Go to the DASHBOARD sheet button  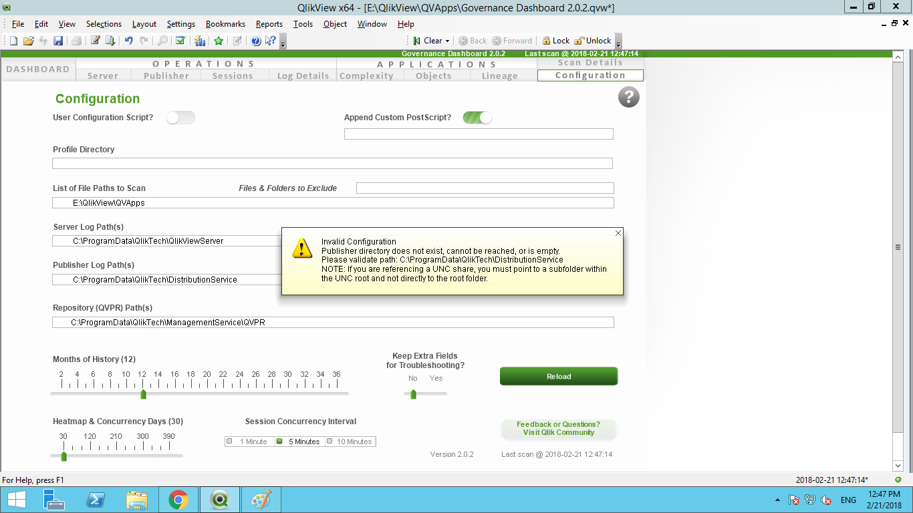(38, 69)
